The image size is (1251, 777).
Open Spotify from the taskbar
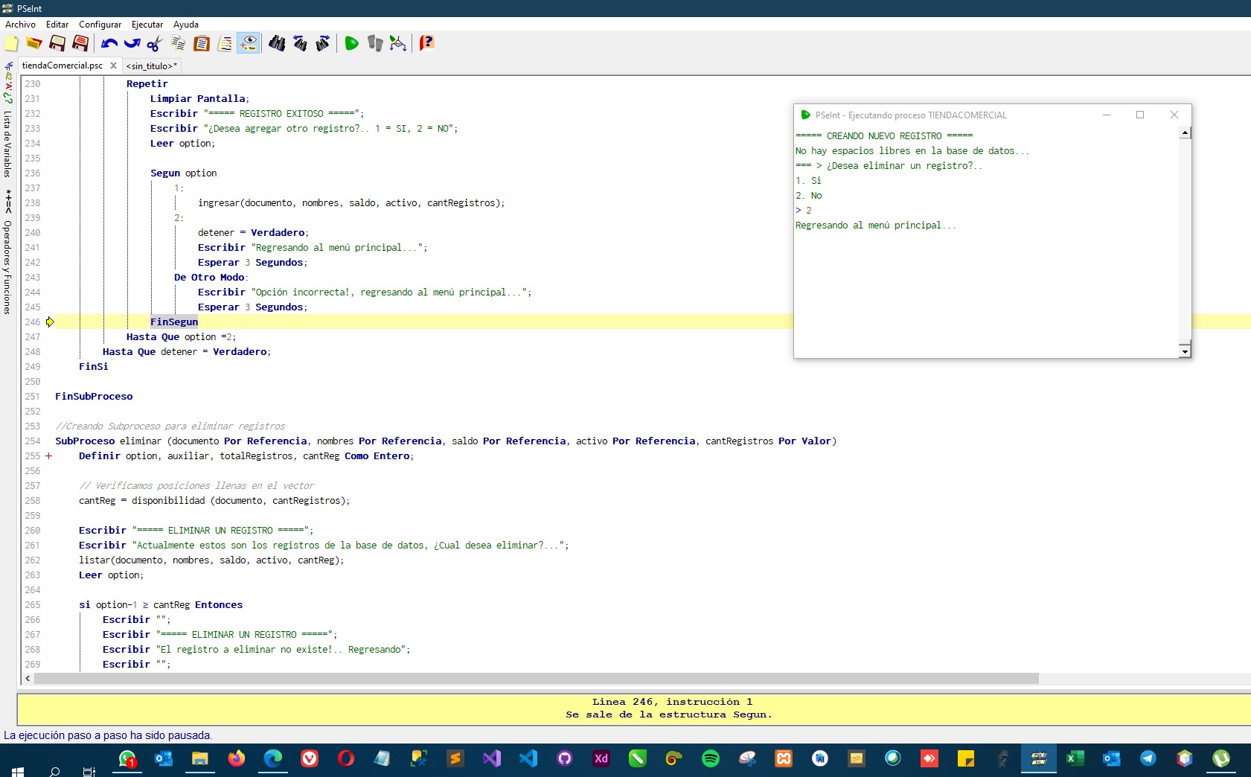(x=711, y=758)
